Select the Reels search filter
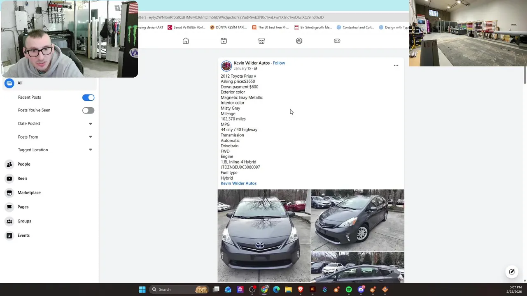The width and height of the screenshot is (527, 296). [49, 178]
